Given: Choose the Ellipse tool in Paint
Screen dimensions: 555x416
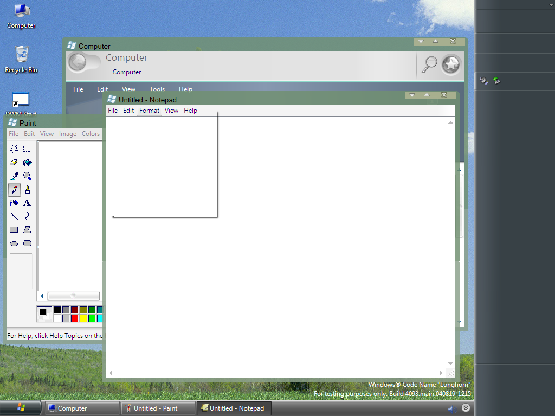Looking at the screenshot, I should pos(14,243).
